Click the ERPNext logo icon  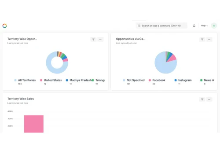5,26
